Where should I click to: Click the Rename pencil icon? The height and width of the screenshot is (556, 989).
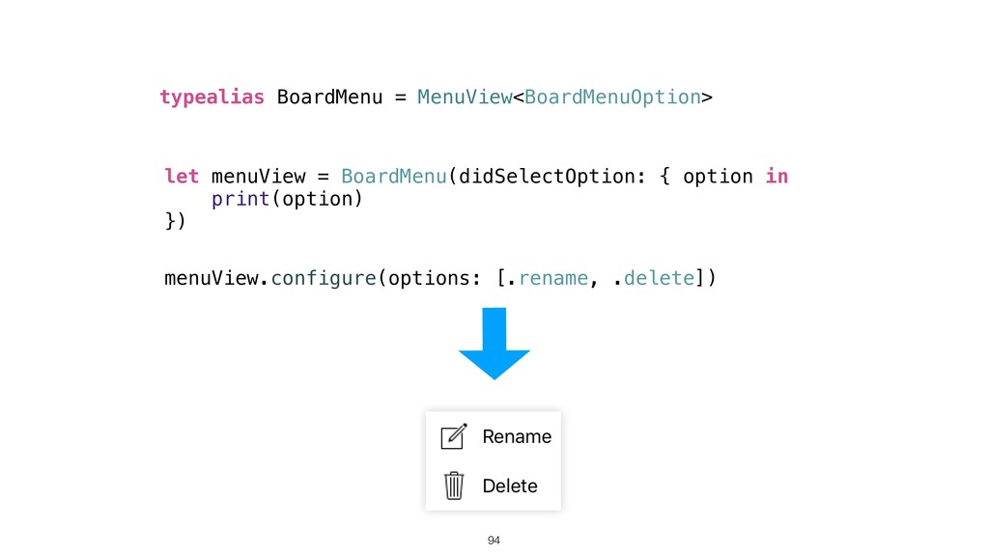click(453, 436)
